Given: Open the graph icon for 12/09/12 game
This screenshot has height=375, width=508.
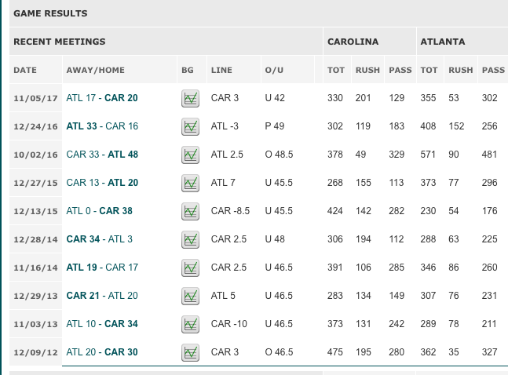Looking at the screenshot, I should tap(190, 353).
